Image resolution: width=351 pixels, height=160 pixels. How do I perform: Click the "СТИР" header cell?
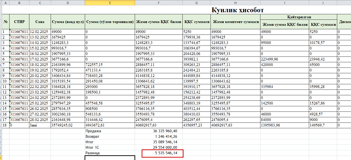19,22
